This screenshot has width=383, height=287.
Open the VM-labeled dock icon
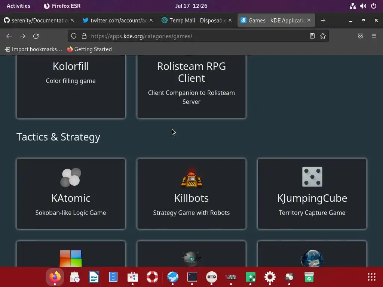coord(231,277)
